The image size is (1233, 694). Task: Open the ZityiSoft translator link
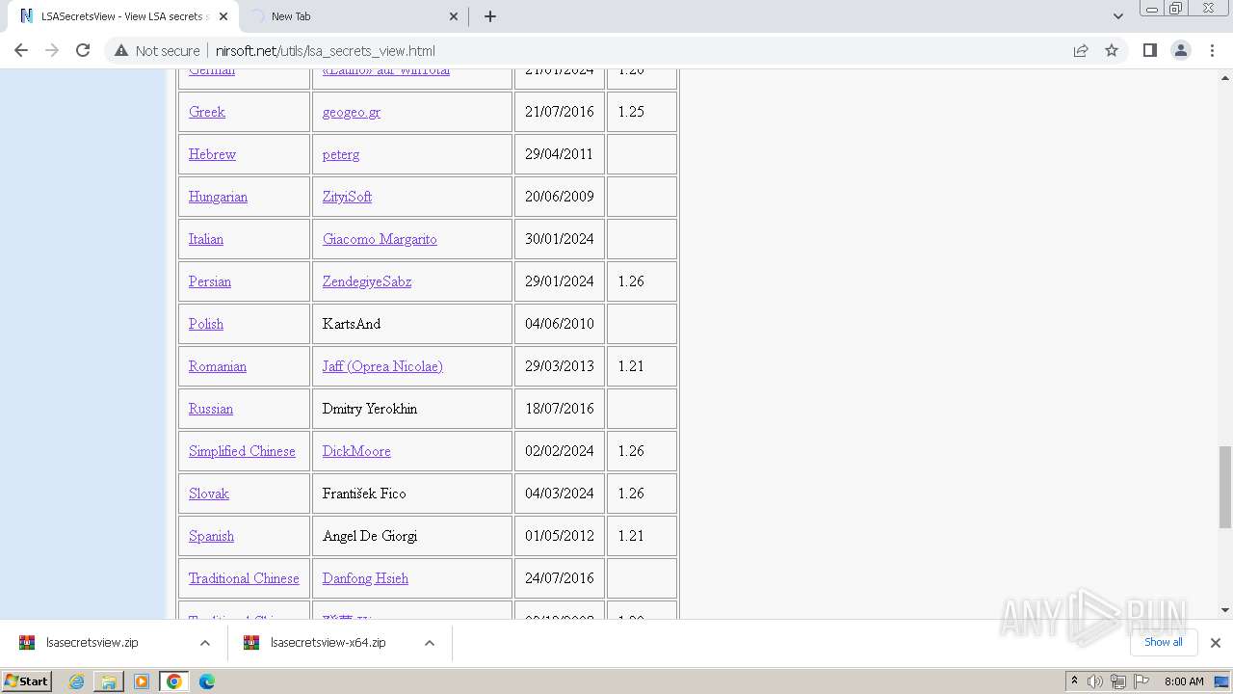[x=347, y=197]
